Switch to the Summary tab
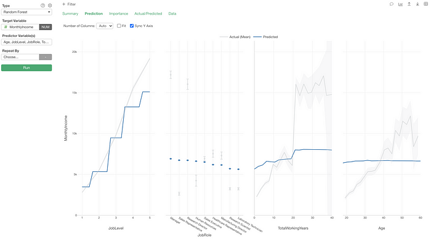The height and width of the screenshot is (242, 431). coord(70,14)
